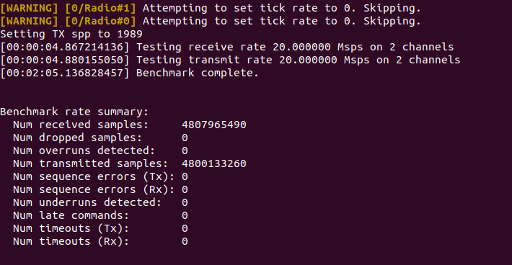
Task: Click the 'Num late commands' label
Action: [71, 215]
